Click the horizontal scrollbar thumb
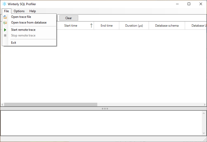Viewport: 207px width, 142px height. [x=51, y=104]
